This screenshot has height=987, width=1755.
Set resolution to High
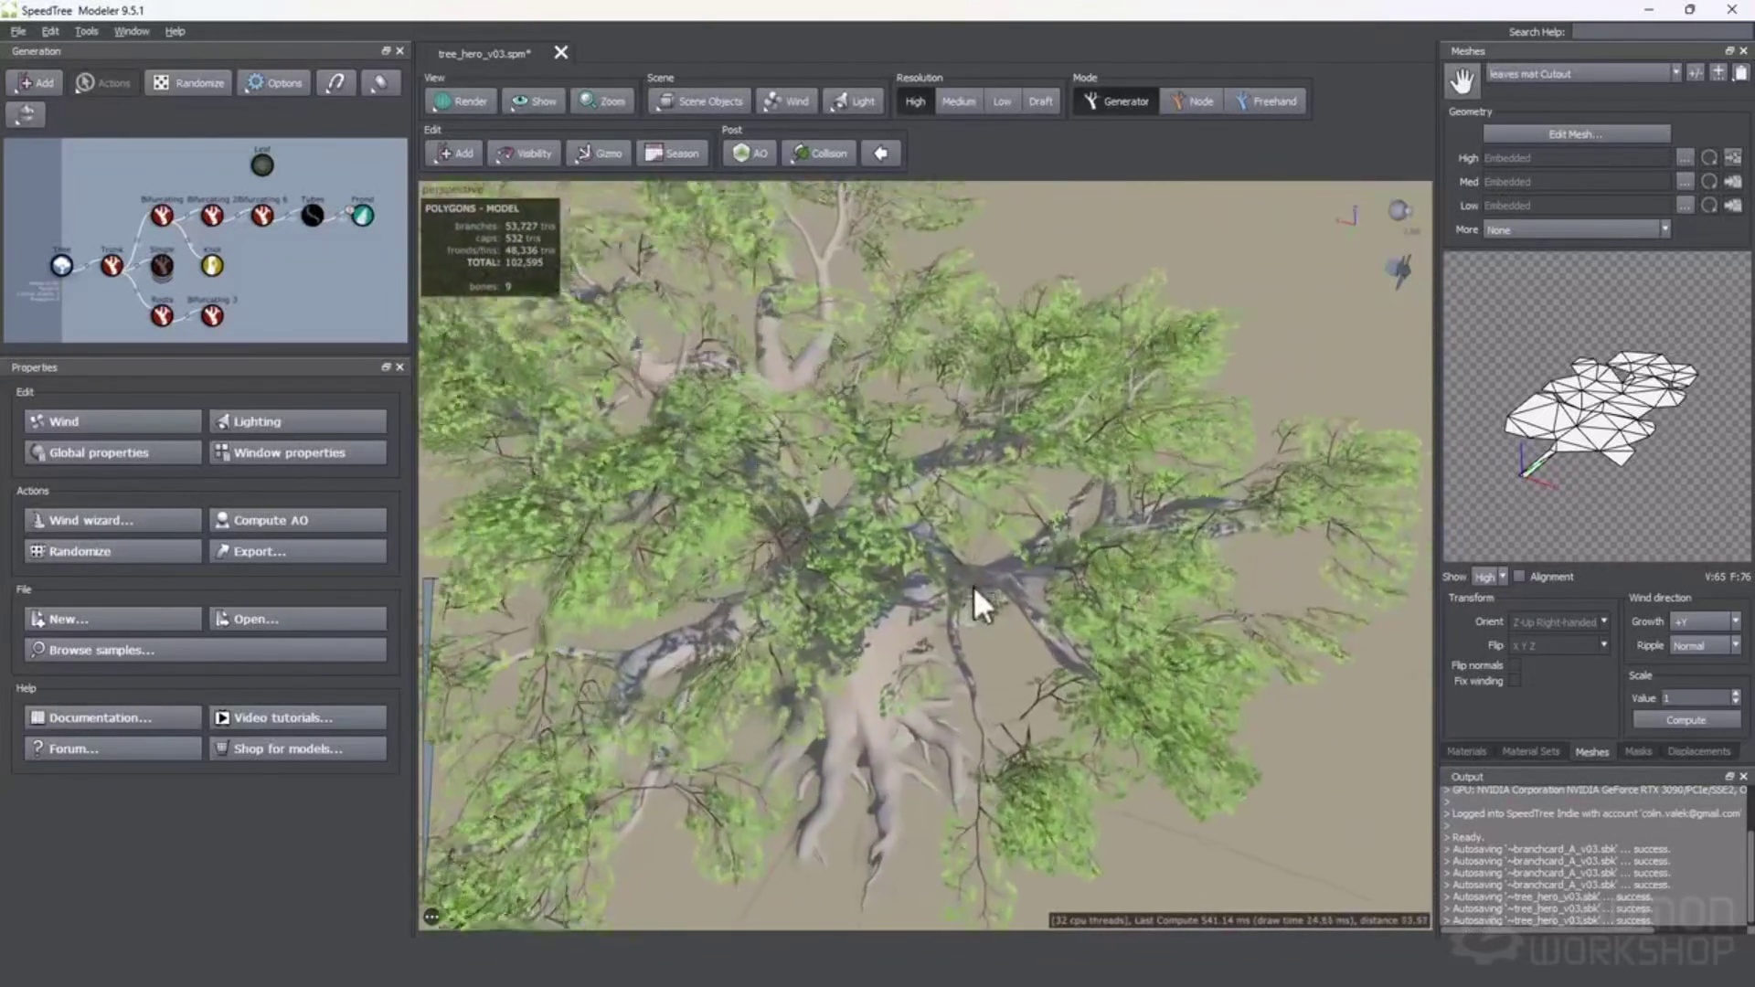click(915, 101)
